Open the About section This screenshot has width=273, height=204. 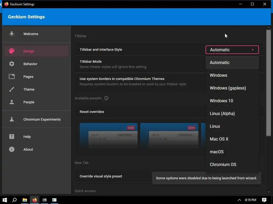pyautogui.click(x=36, y=149)
